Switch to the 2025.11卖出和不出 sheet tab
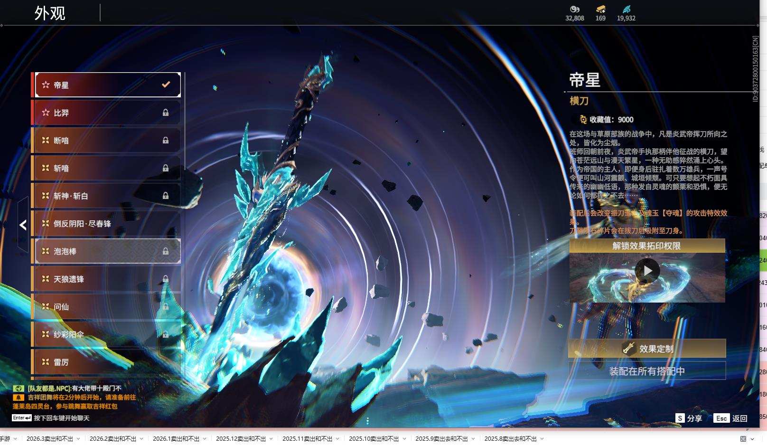Image resolution: width=767 pixels, height=446 pixels. (308, 439)
